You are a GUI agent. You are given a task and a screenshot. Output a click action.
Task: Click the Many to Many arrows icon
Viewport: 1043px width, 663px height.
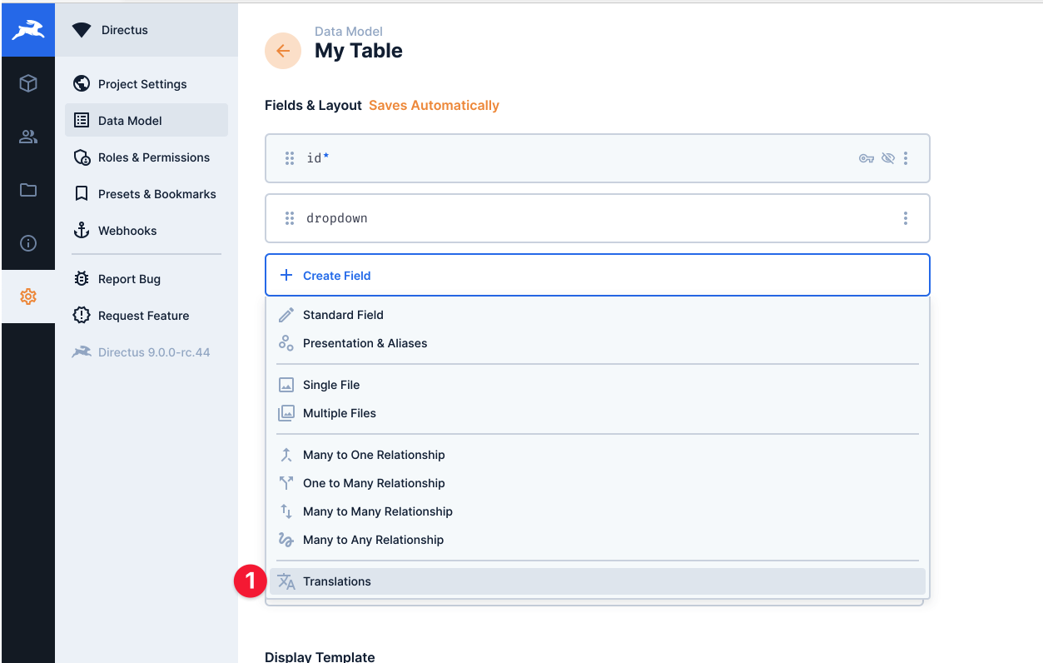click(286, 511)
